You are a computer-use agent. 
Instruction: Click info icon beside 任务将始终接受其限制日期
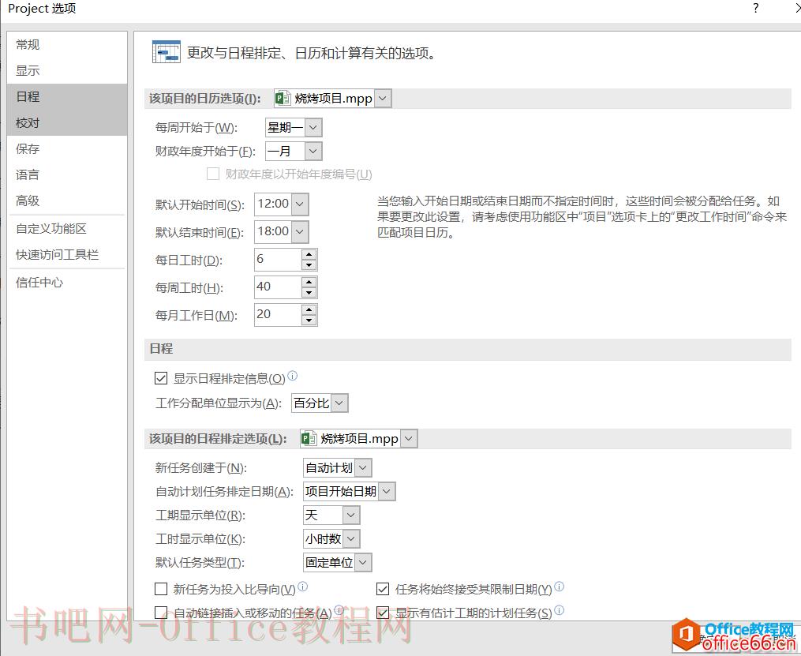point(559,587)
